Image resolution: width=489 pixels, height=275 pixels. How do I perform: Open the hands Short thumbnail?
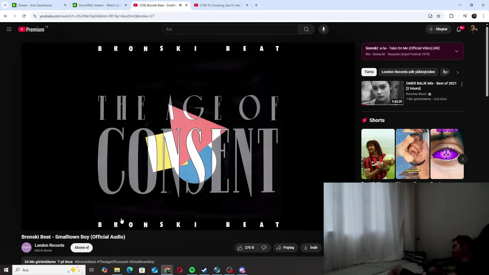[x=413, y=154]
